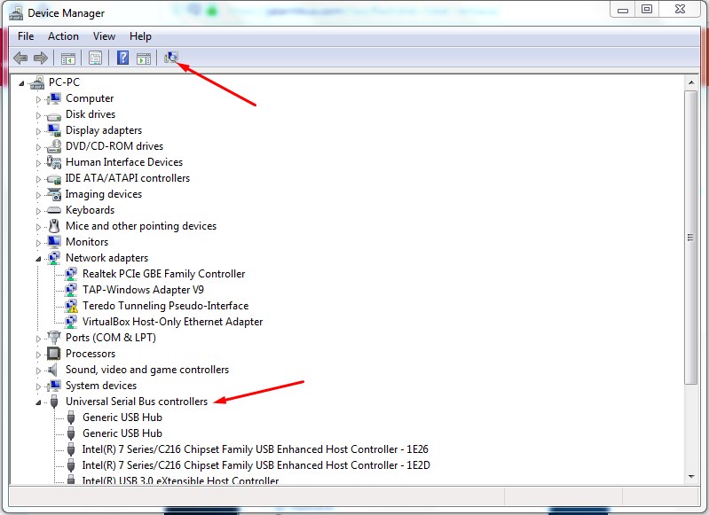Viewport: 709px width, 515px height.
Task: Click the mouse icon for pointing devices
Action: (54, 226)
